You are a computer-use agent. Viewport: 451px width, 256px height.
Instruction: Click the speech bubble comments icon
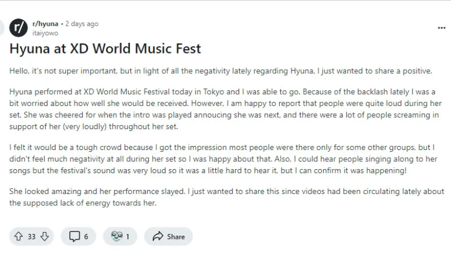pos(74,237)
